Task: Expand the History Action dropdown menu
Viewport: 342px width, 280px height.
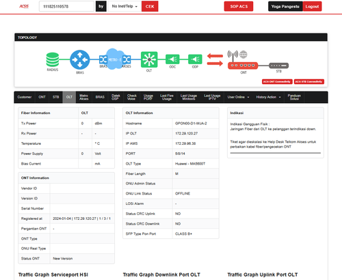Action: 268,97
